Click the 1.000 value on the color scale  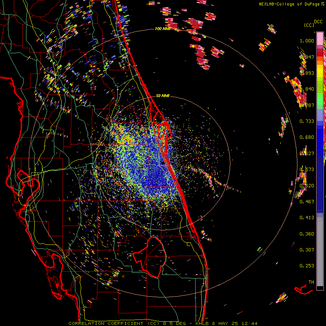pyautogui.click(x=307, y=41)
